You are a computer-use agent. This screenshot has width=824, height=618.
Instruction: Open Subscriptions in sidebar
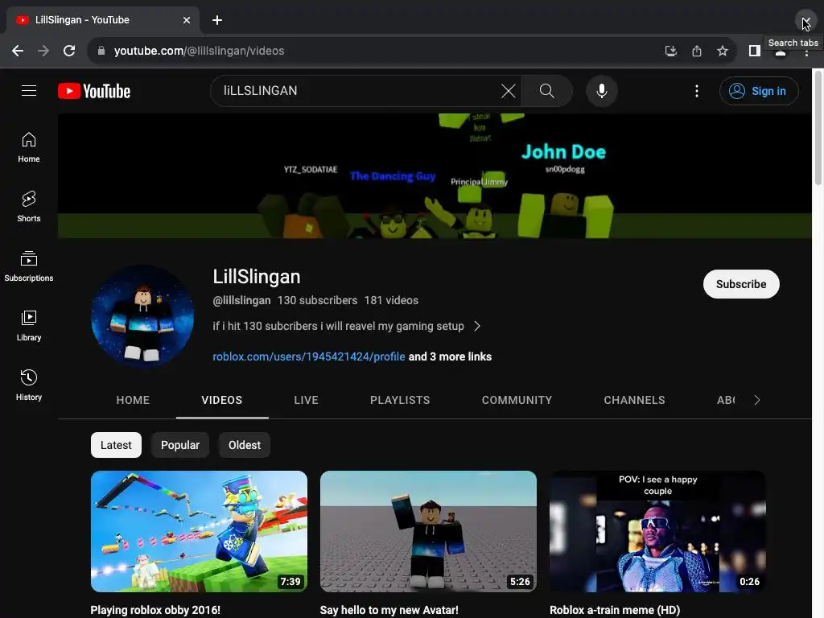point(29,266)
